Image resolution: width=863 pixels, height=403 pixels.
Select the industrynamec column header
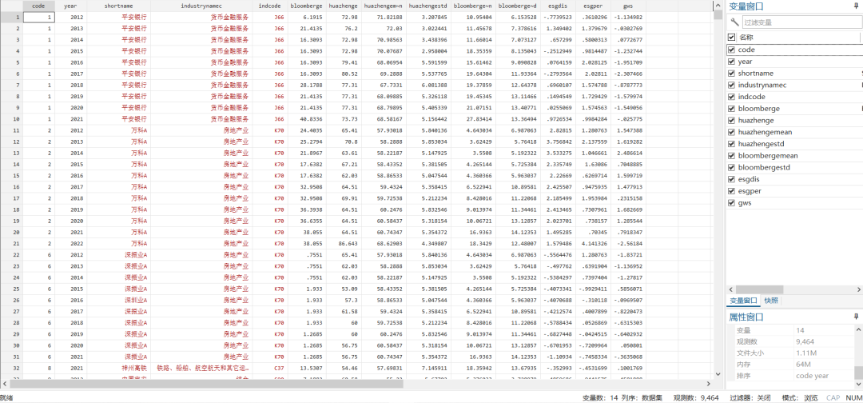(203, 6)
